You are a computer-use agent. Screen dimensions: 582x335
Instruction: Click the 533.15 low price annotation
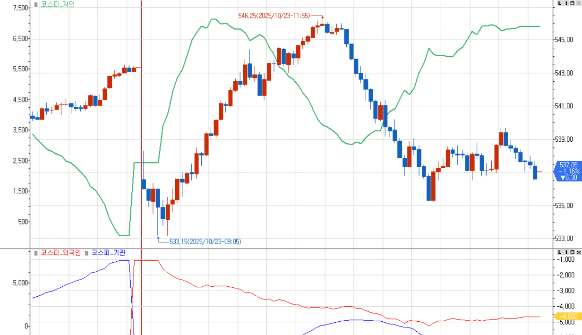click(x=205, y=241)
